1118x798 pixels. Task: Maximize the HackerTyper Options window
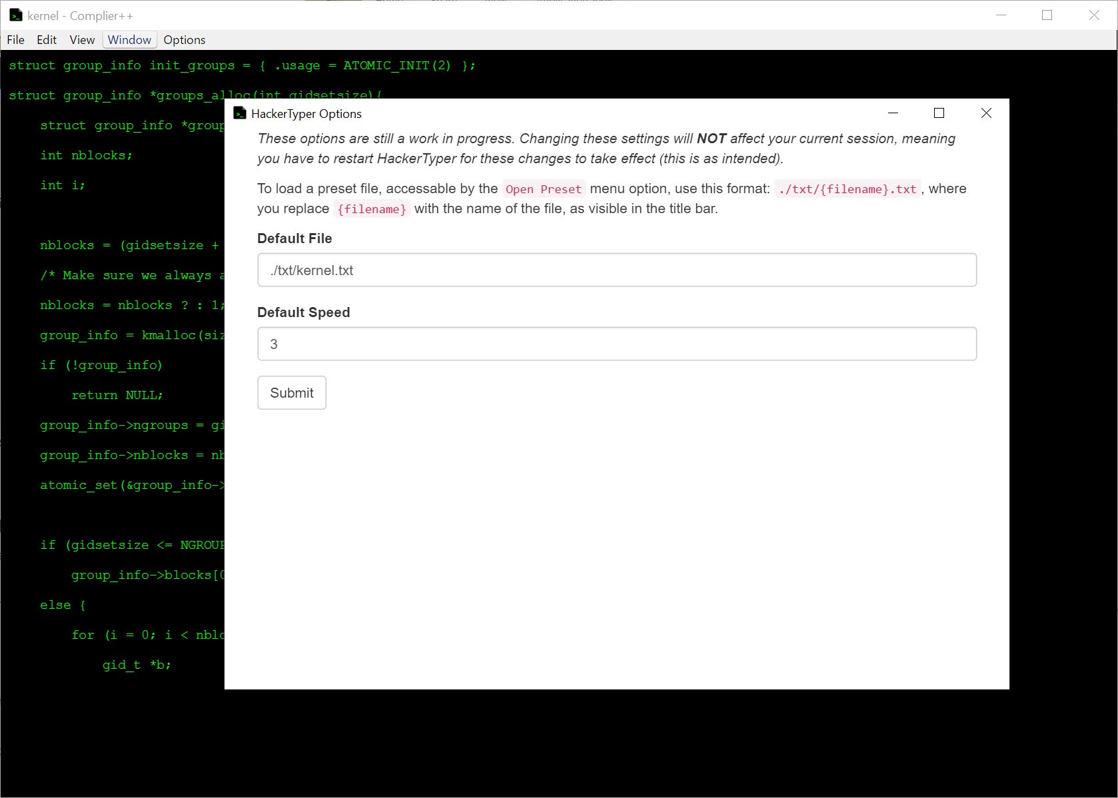pyautogui.click(x=939, y=113)
